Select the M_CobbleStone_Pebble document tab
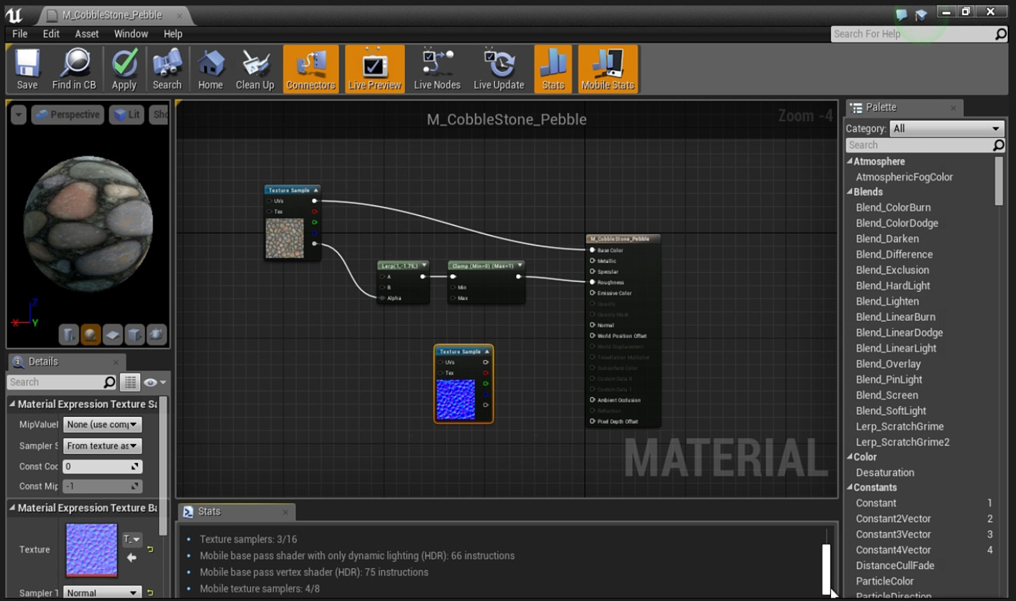Image resolution: width=1016 pixels, height=601 pixels. coord(112,15)
